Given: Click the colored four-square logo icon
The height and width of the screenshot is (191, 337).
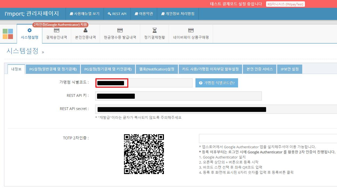Looking at the screenshot, I should tap(8, 34).
